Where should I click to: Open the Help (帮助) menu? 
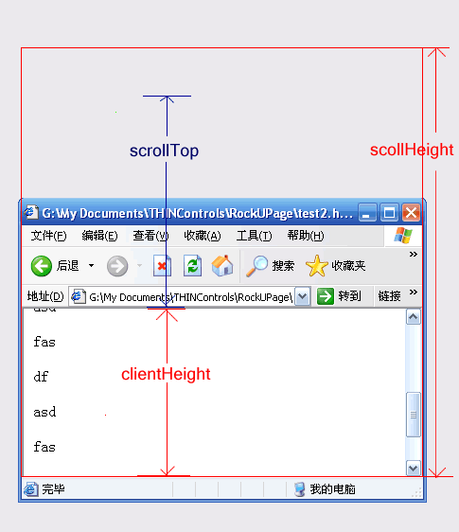306,236
